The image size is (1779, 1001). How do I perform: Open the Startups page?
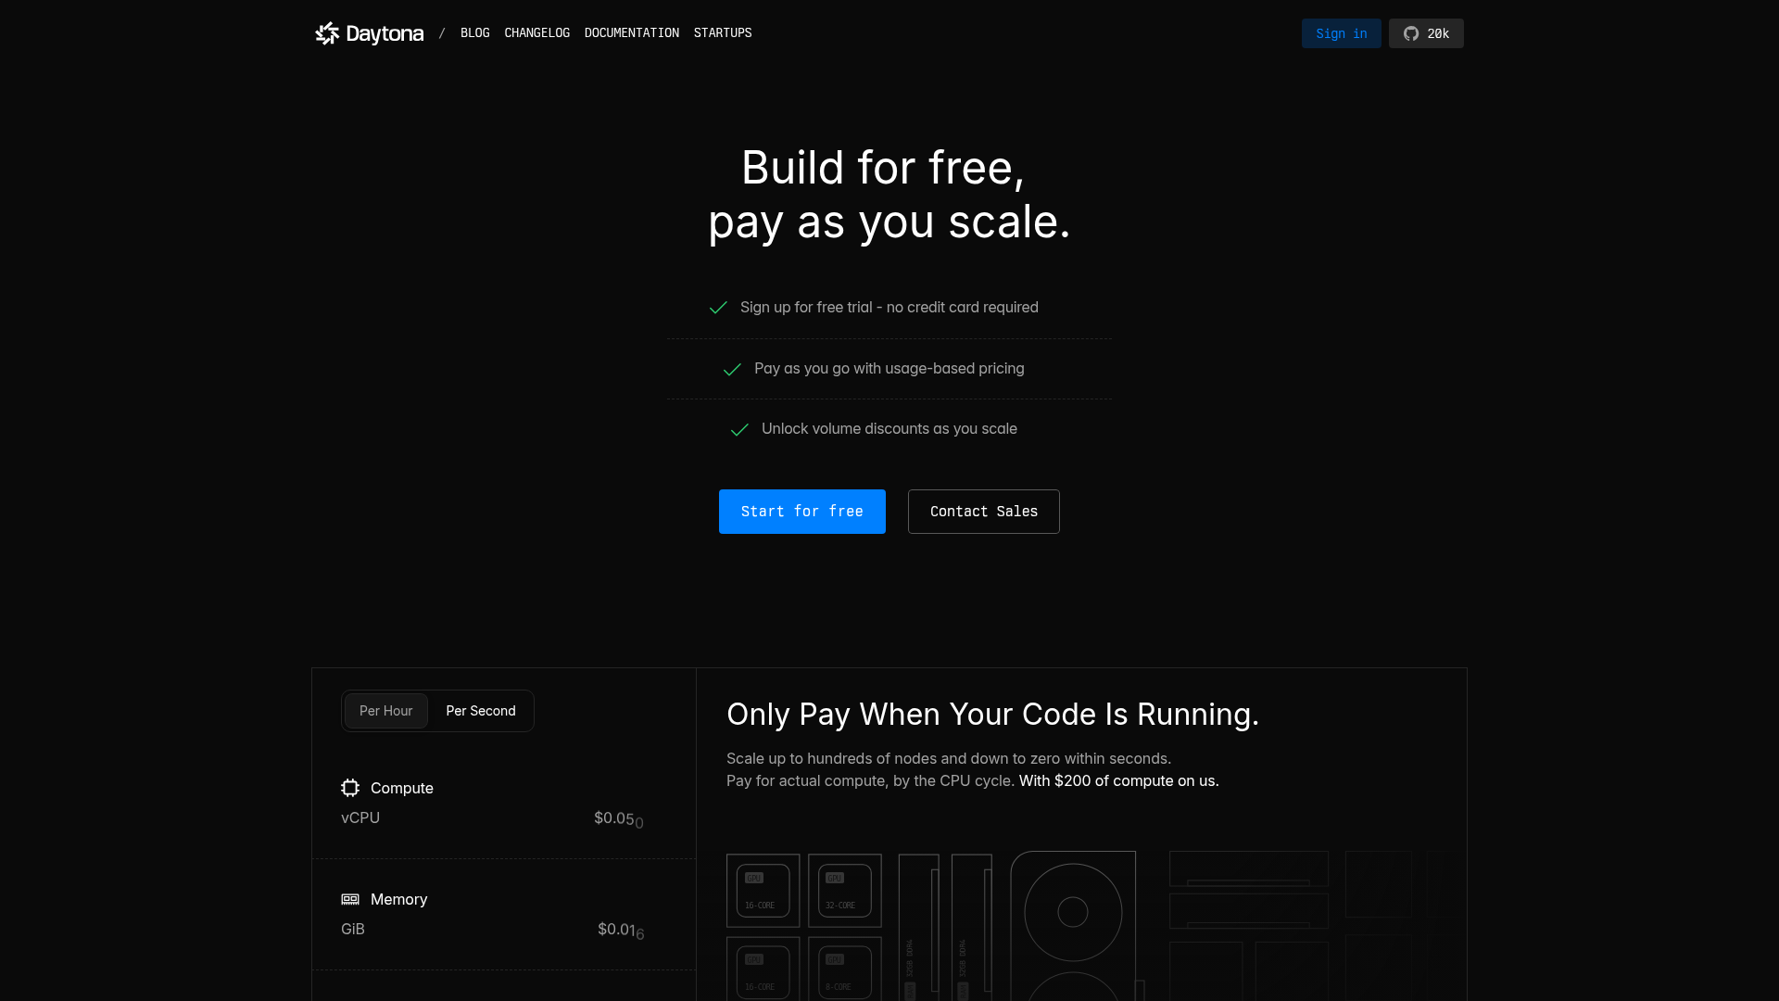[x=723, y=33]
